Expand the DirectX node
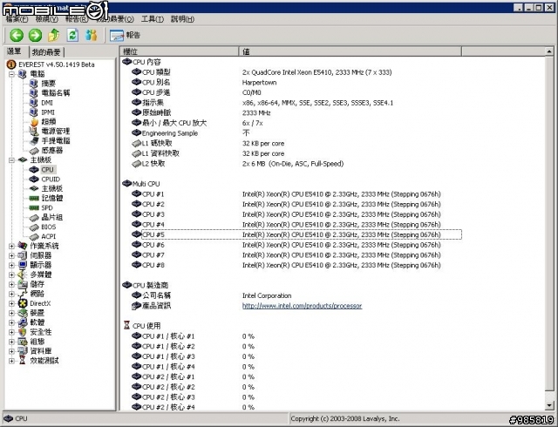Image resolution: width=558 pixels, height=427 pixels. [11, 303]
